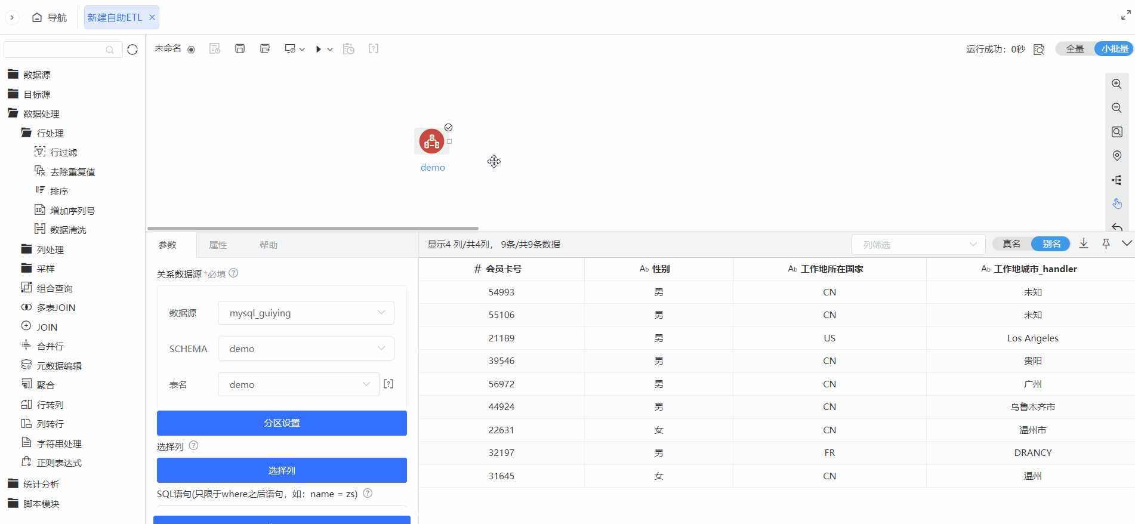
Task: Open the 列筛选 dropdown
Action: [x=918, y=245]
